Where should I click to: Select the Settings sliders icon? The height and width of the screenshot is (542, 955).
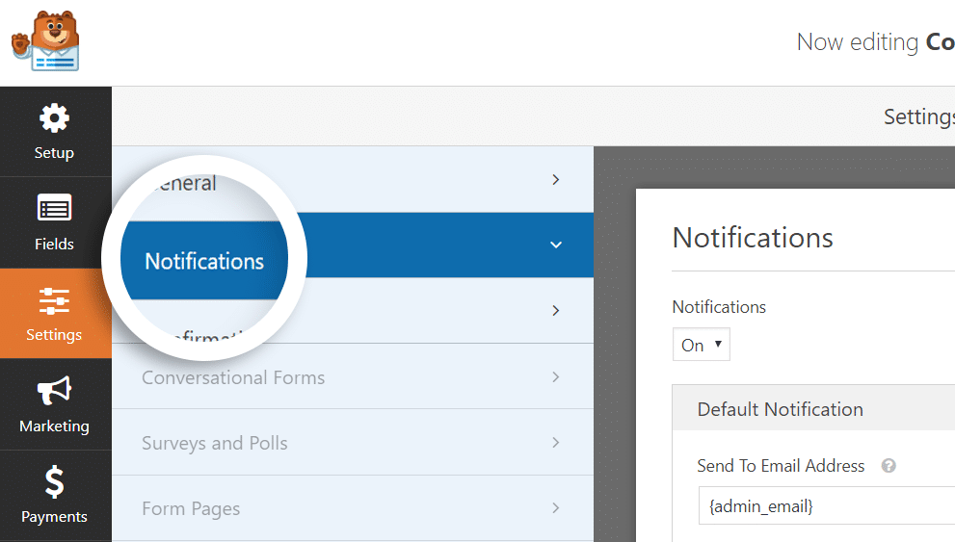(x=54, y=301)
